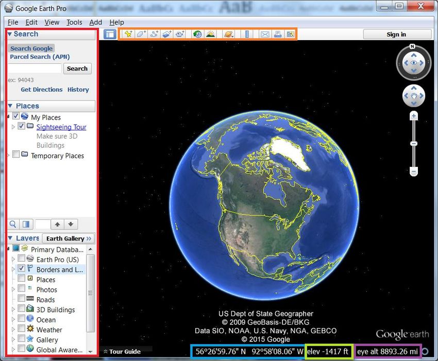Screen dimensions: 438x361
Task: Select Primary Database tree item
Action: [x=57, y=249]
